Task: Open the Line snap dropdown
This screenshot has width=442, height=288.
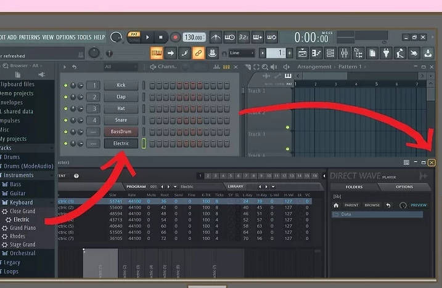Action: [241, 53]
